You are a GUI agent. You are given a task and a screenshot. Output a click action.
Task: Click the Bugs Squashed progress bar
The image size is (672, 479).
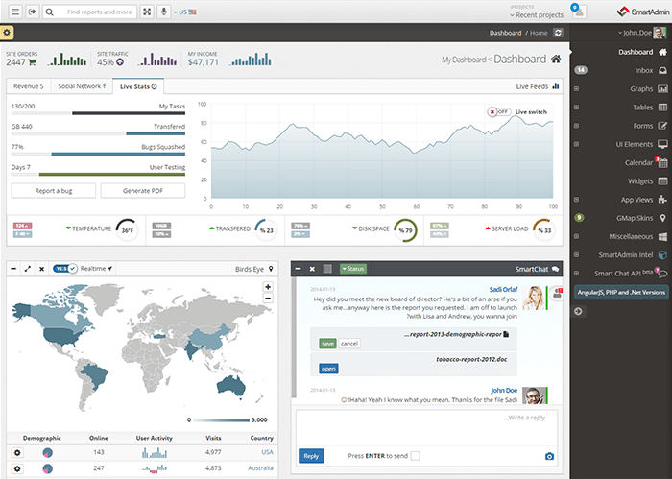98,154
